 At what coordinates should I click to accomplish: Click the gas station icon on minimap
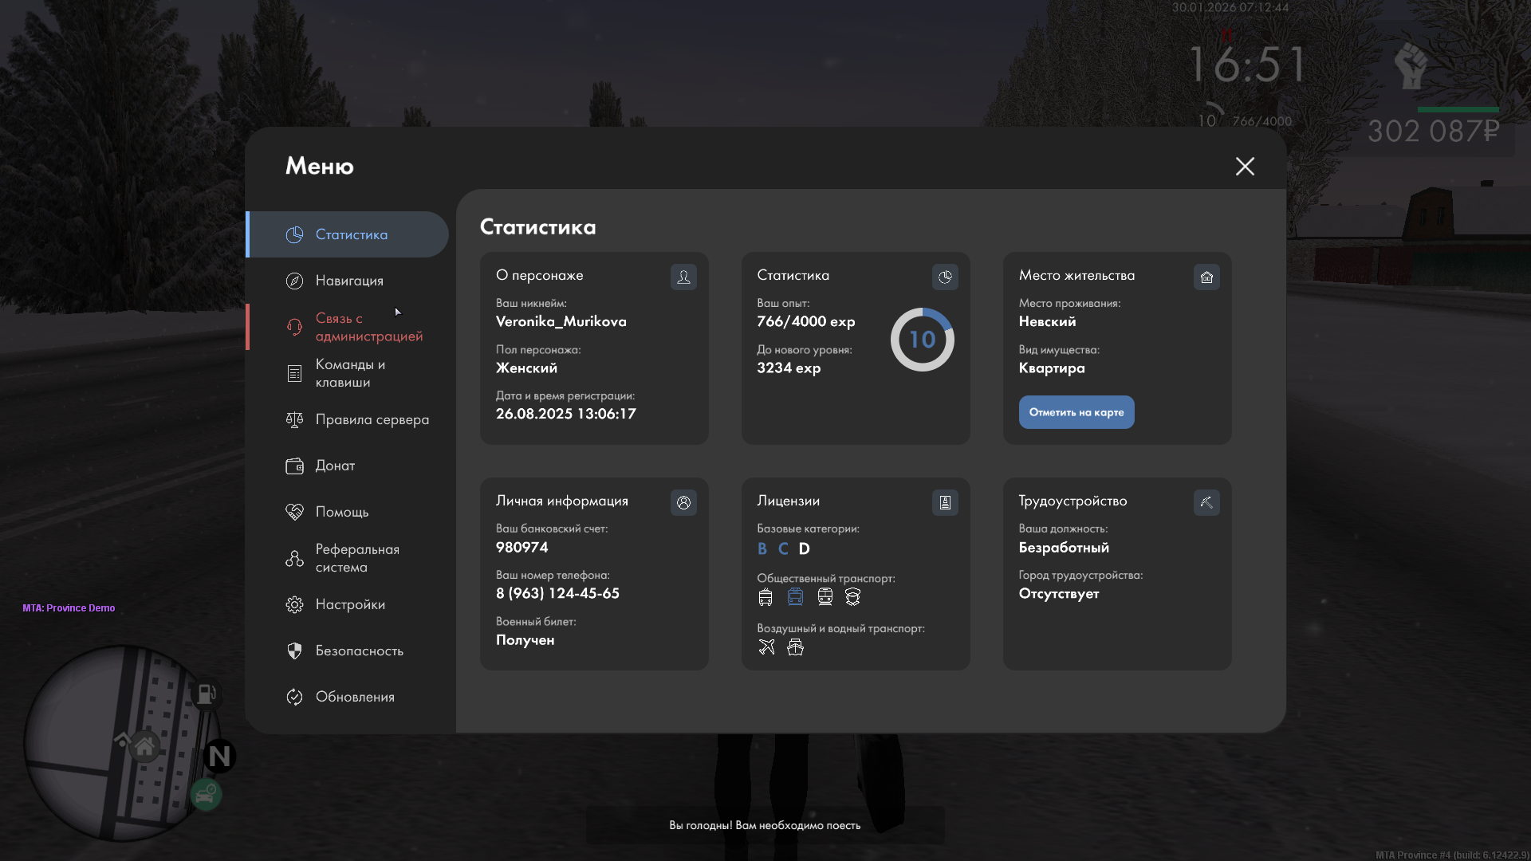click(206, 694)
